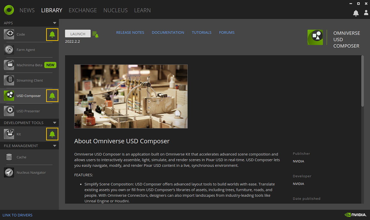Select the Farm Agent app icon

[x=9, y=50]
